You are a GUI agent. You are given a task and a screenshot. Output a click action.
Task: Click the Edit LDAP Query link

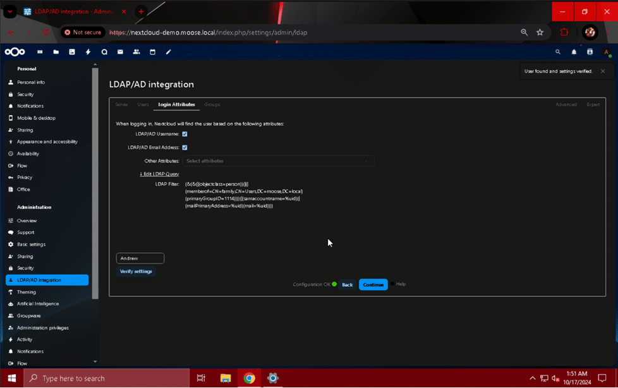pyautogui.click(x=159, y=174)
